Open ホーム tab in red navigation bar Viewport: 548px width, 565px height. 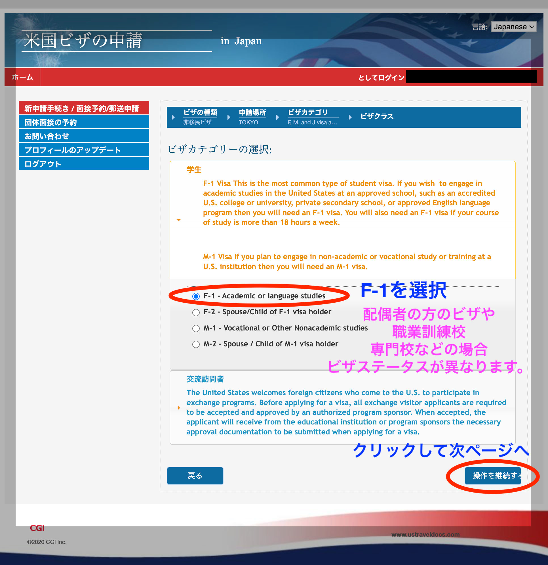click(22, 77)
